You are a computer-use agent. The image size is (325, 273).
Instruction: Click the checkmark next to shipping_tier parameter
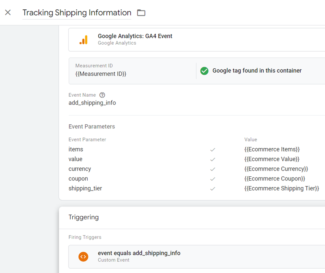(213, 188)
